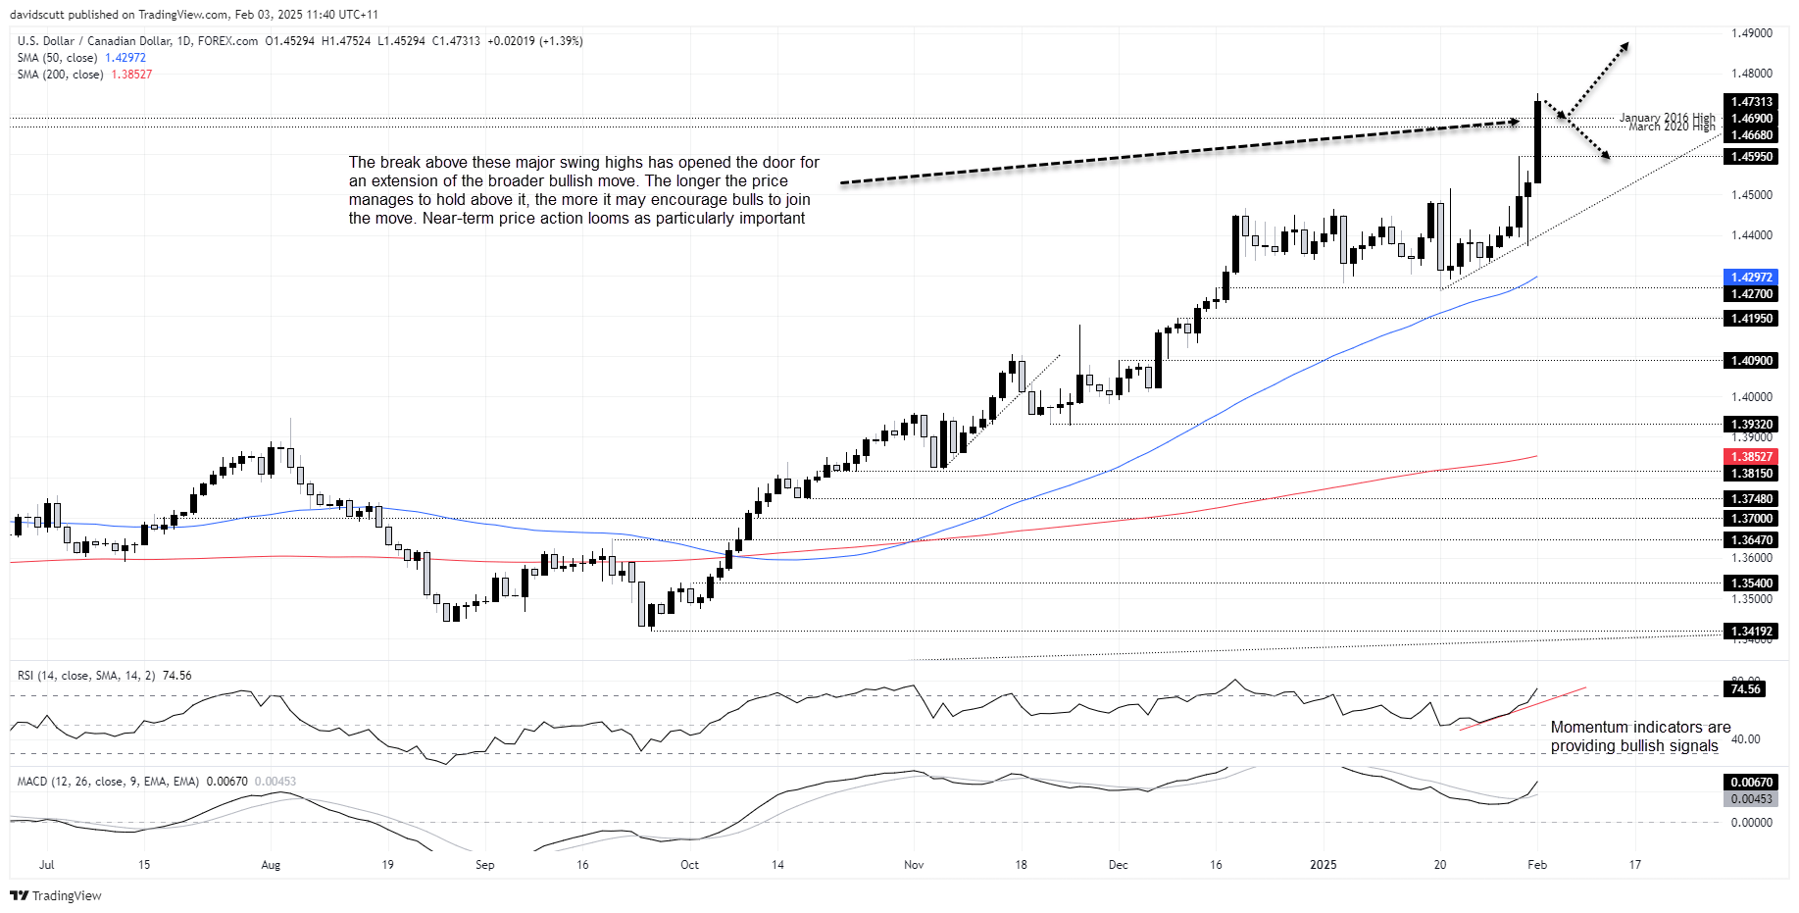The width and height of the screenshot is (1799, 913).
Task: Select the 1.46900 price level label
Action: (1750, 119)
